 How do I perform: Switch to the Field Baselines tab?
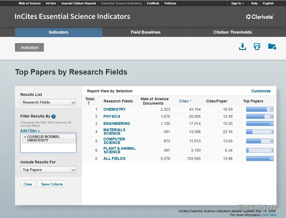[x=145, y=32]
